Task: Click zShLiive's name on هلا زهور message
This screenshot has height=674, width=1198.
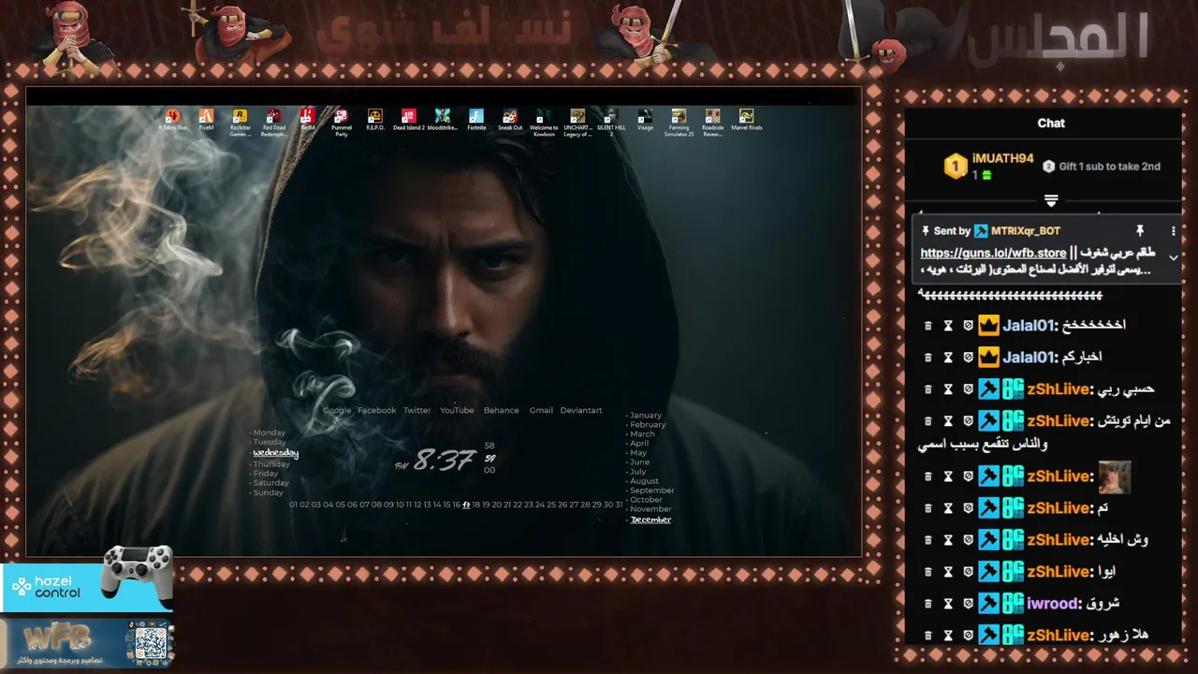Action: click(x=1058, y=636)
